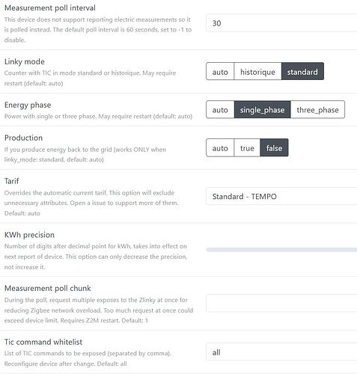The image size is (357, 374).
Task: Click the KWh precision slider track
Action: (281, 250)
